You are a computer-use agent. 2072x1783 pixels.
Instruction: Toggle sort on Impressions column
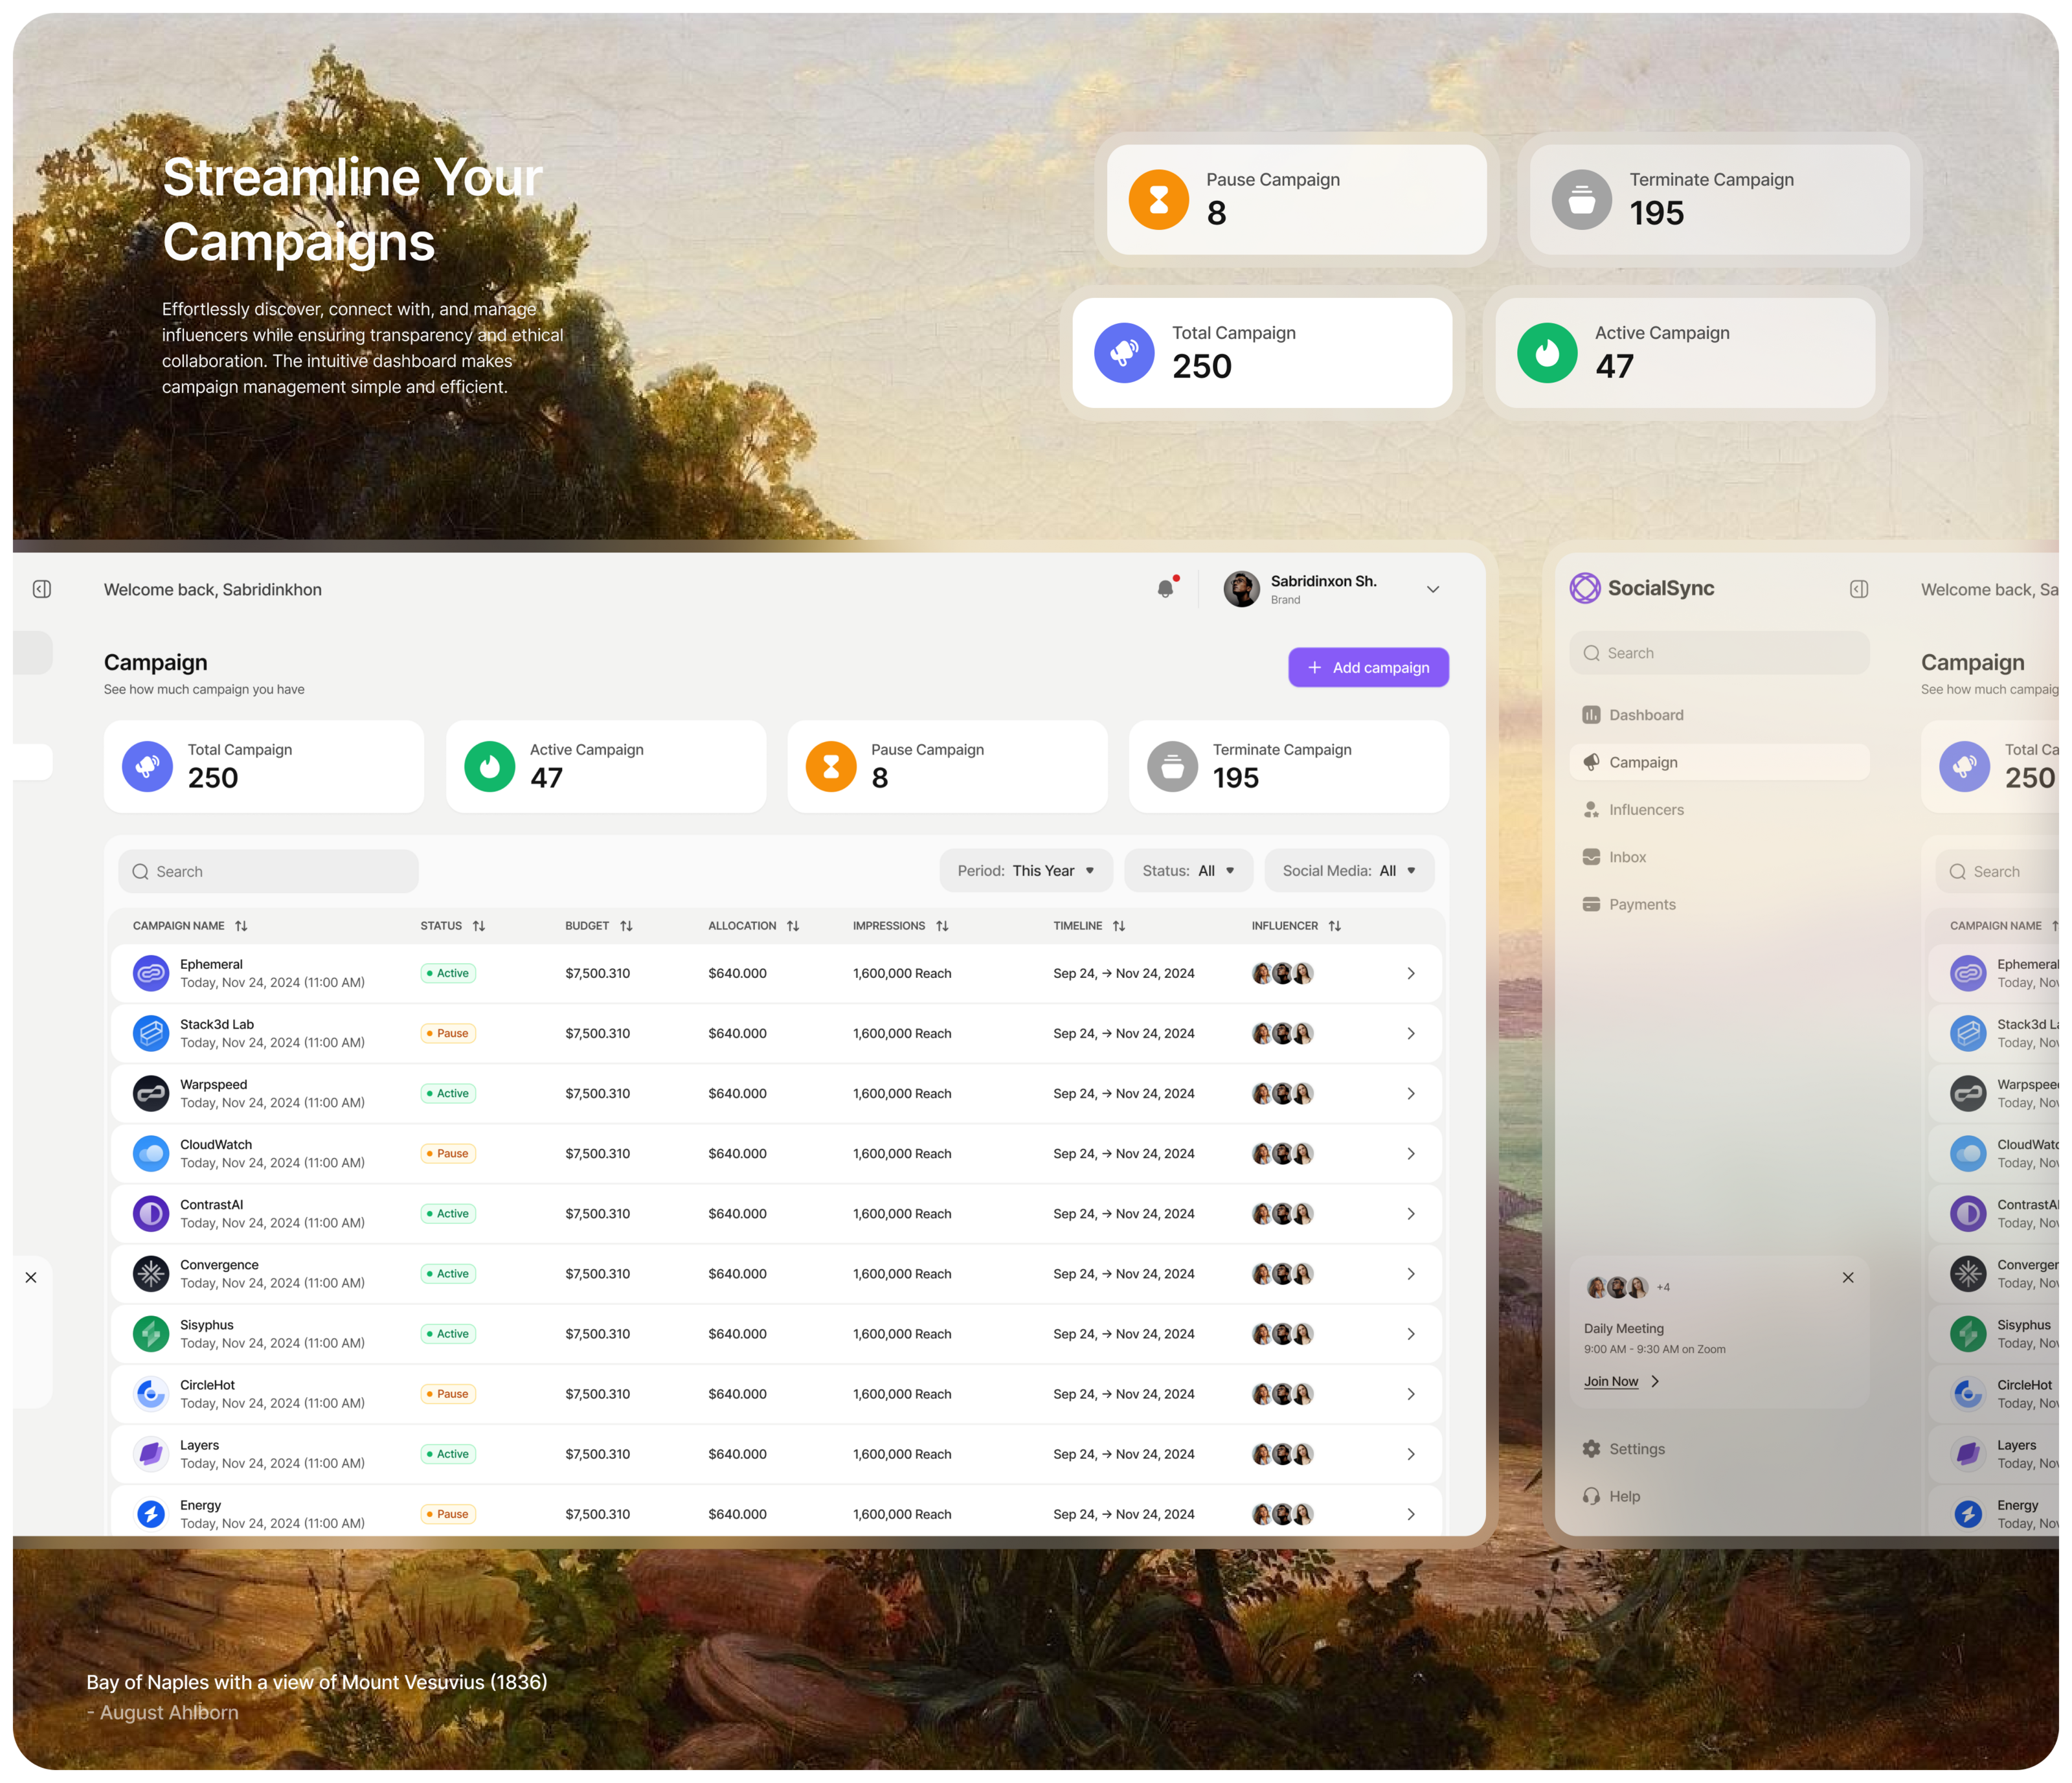[x=942, y=926]
